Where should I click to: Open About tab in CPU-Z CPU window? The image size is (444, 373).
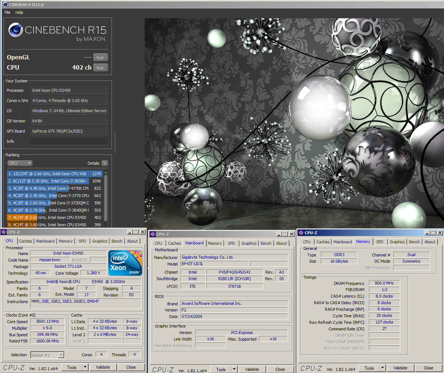132,241
